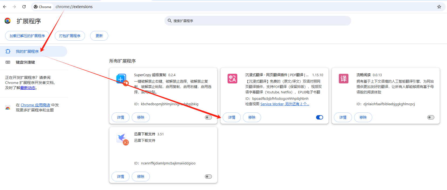Click the 流畅阅读 extension icon

[344, 79]
